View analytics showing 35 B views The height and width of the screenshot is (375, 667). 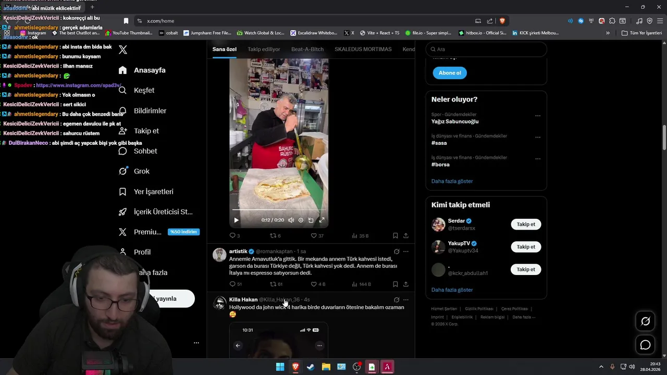pos(360,235)
